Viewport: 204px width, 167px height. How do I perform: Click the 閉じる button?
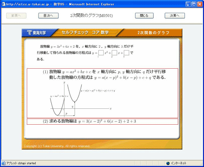pyautogui.click(x=144, y=15)
